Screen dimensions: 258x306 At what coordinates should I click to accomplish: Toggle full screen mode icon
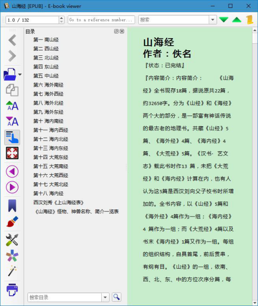pyautogui.click(x=12, y=153)
